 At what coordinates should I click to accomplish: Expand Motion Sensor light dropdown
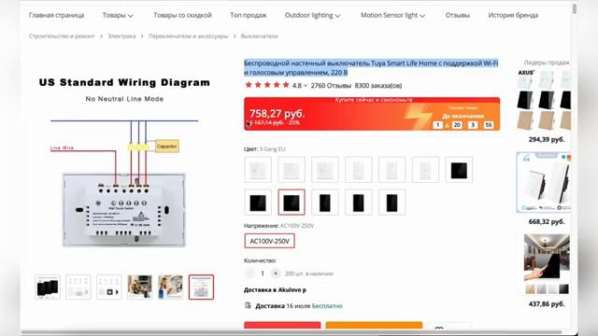coord(392,15)
